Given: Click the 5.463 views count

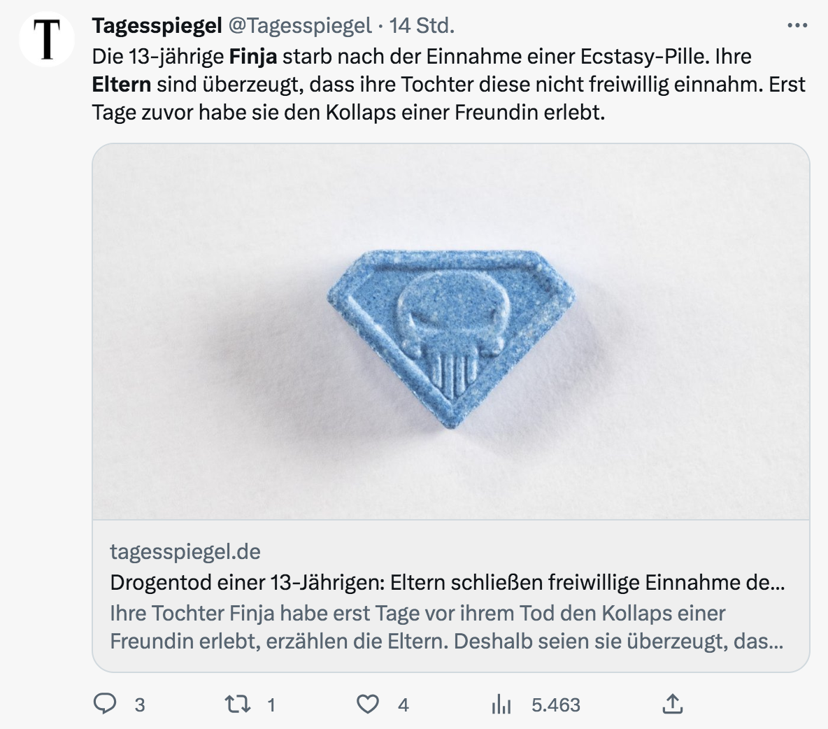Looking at the screenshot, I should [x=556, y=705].
